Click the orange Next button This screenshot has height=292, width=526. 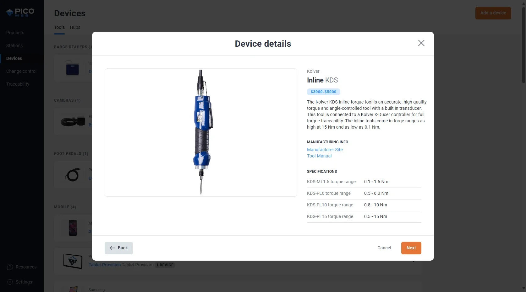(411, 248)
